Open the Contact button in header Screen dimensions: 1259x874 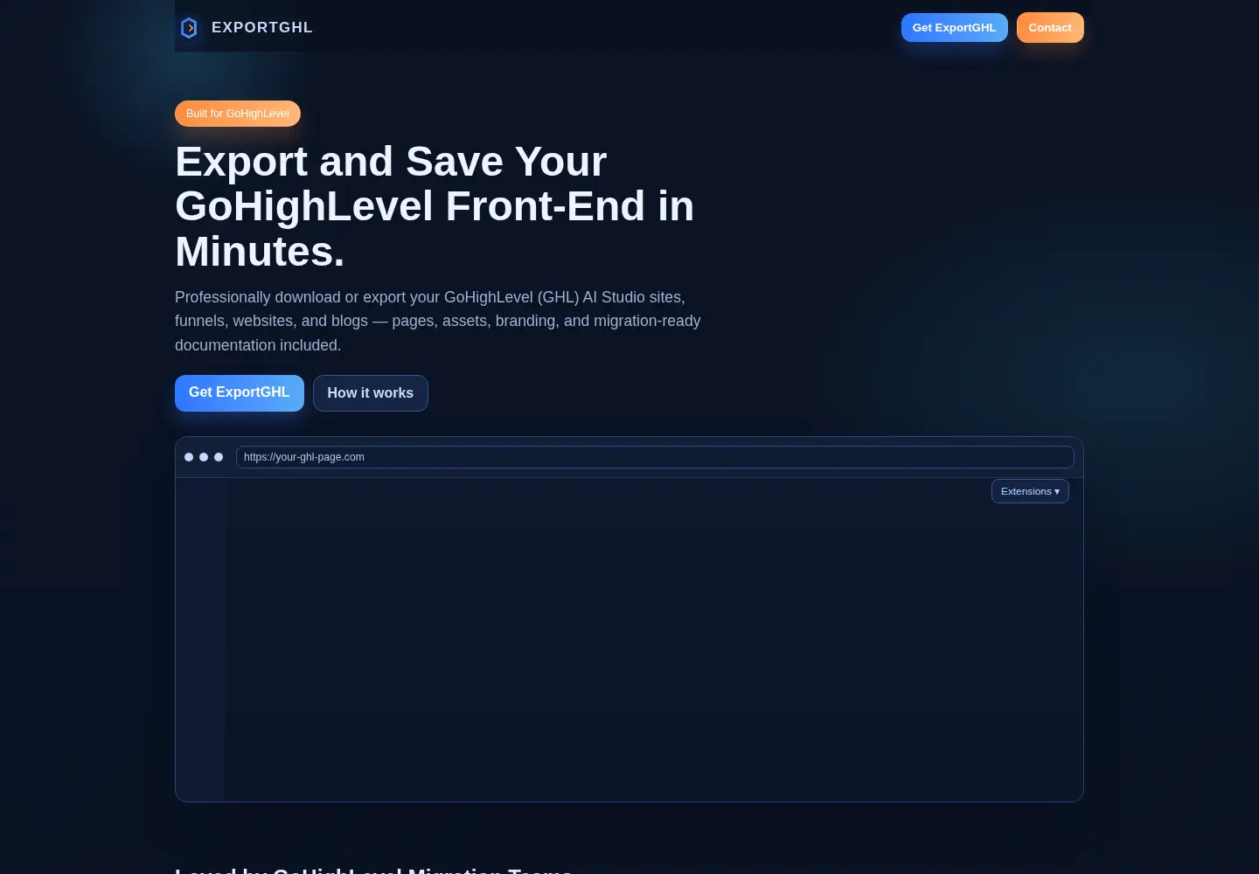[1050, 27]
